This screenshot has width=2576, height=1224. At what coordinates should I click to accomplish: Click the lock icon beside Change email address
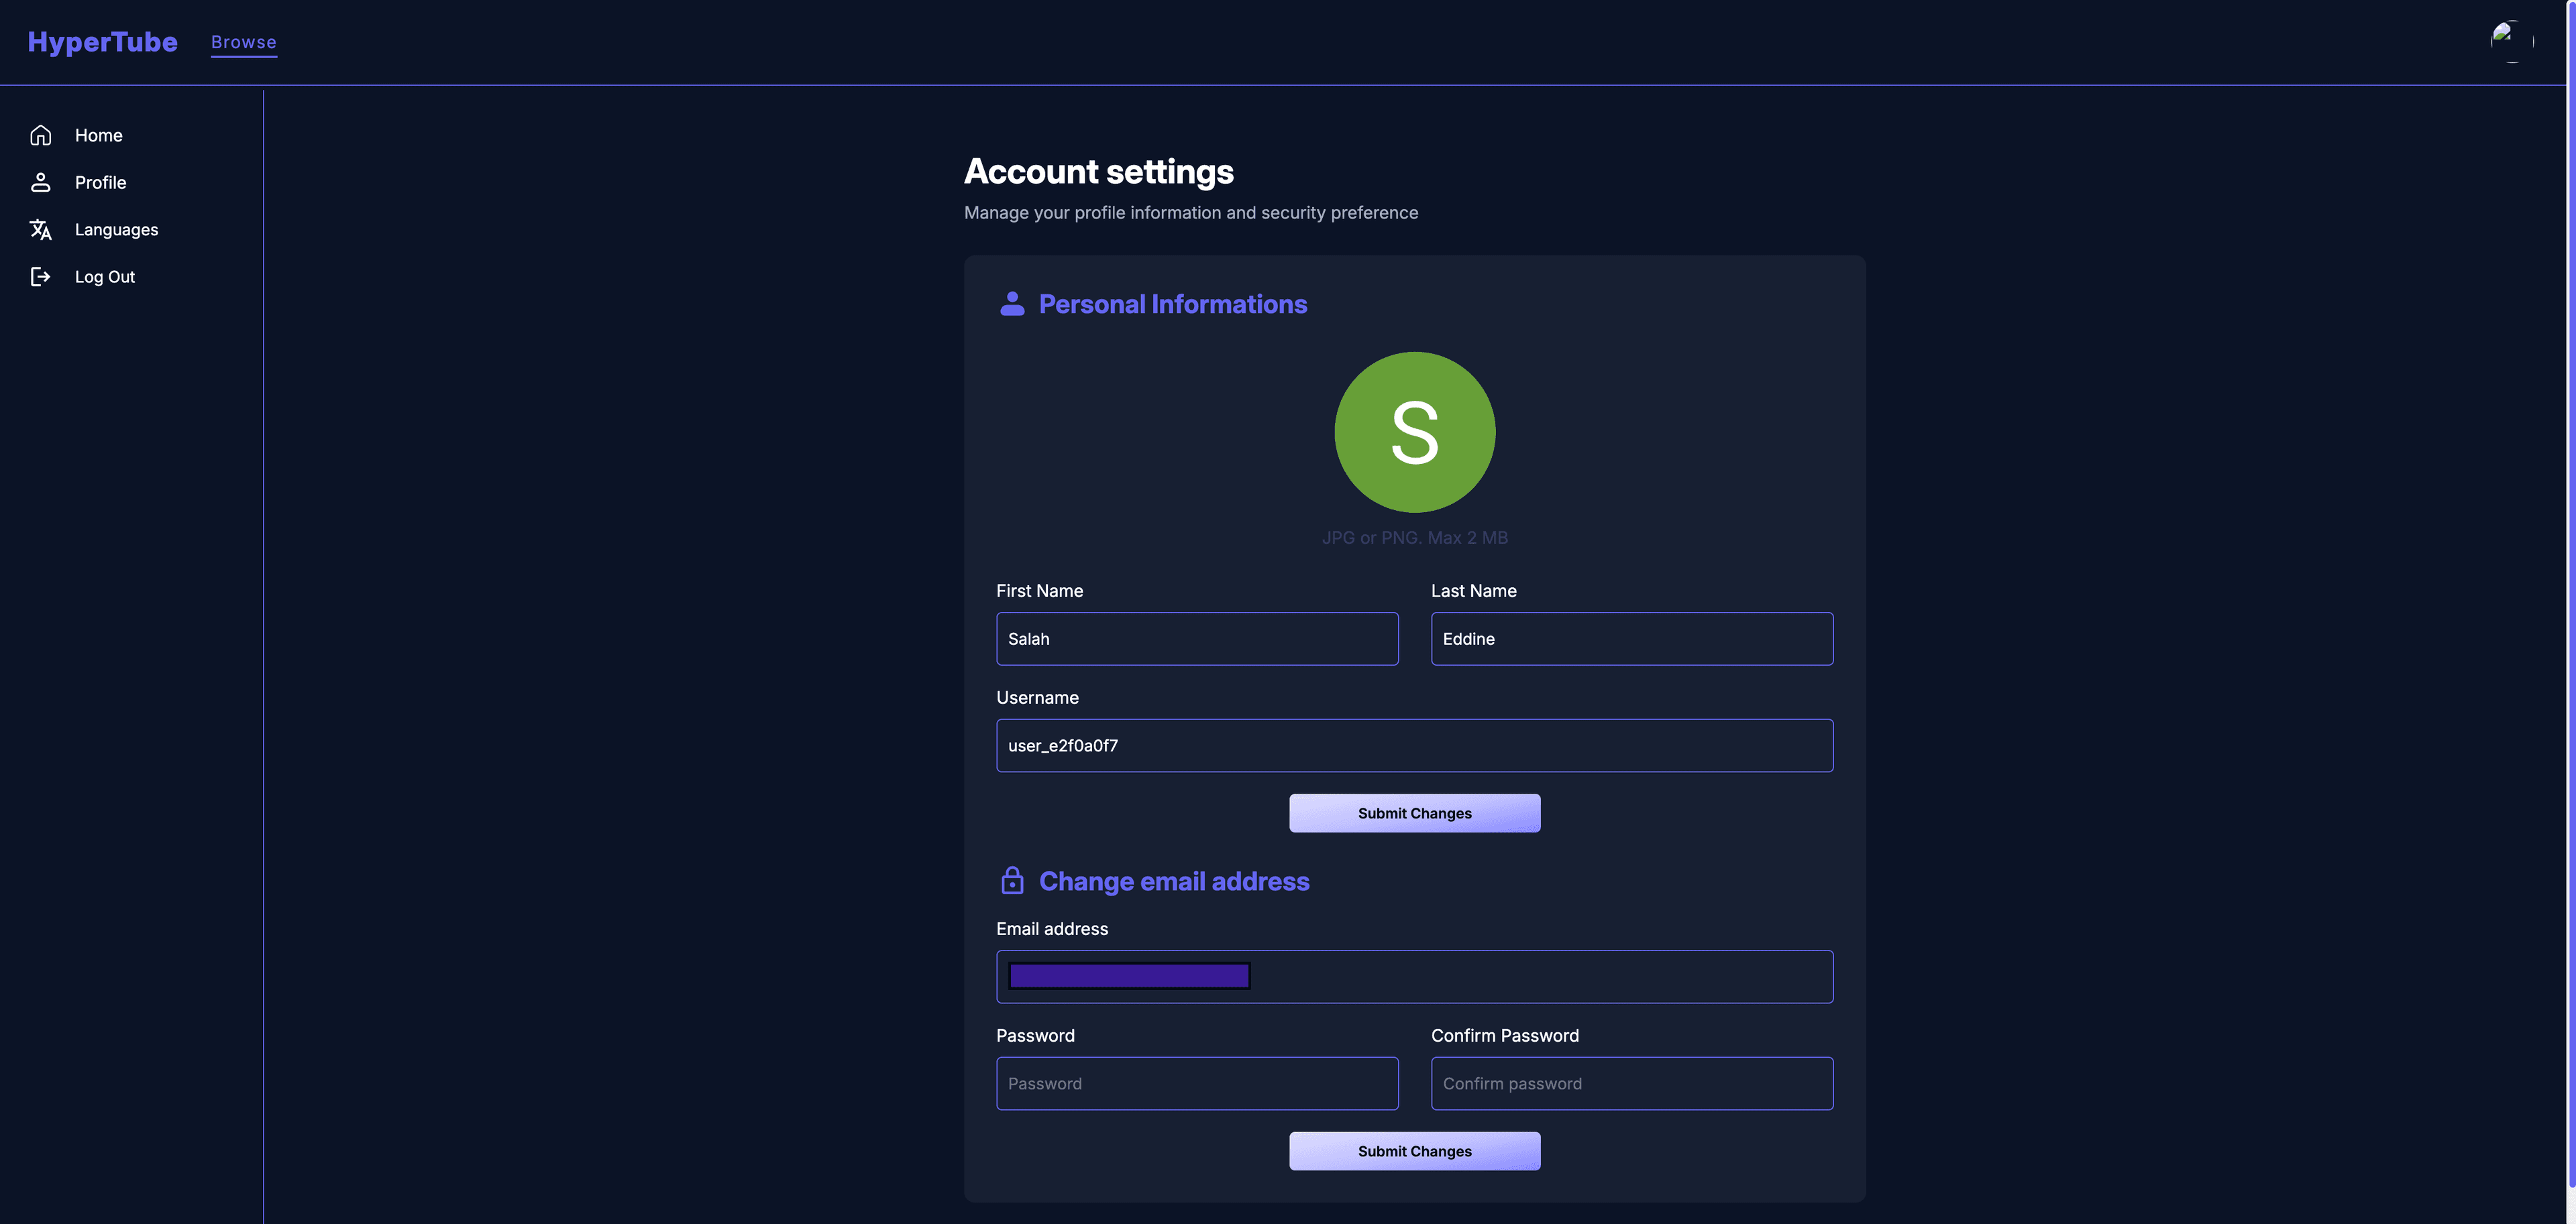point(1012,880)
